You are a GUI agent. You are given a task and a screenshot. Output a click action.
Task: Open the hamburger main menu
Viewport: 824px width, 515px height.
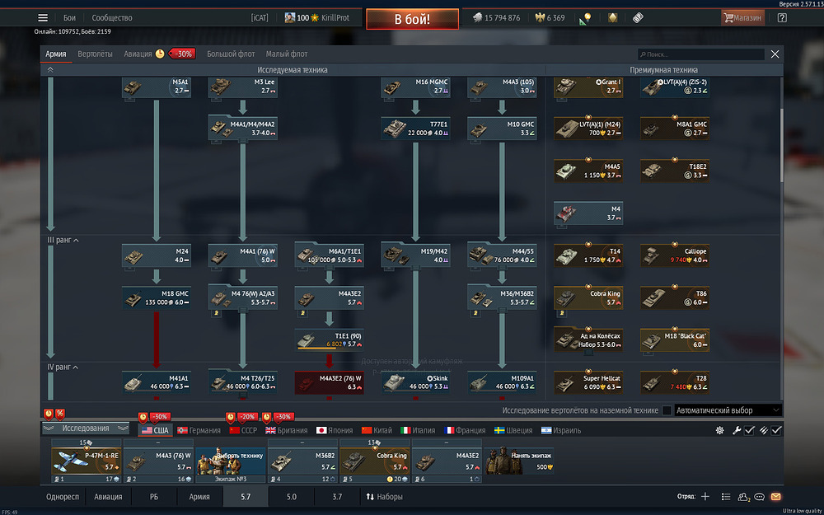tap(43, 18)
